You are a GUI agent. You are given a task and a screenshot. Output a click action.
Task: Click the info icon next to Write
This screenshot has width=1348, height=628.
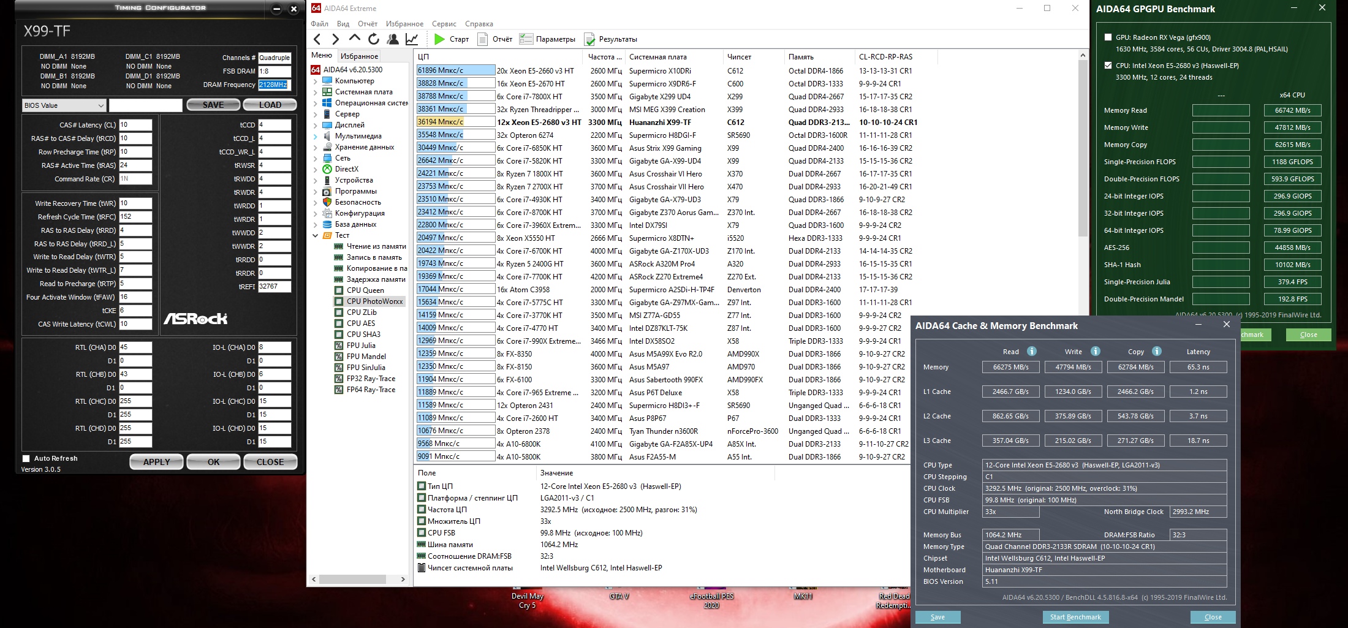point(1096,351)
